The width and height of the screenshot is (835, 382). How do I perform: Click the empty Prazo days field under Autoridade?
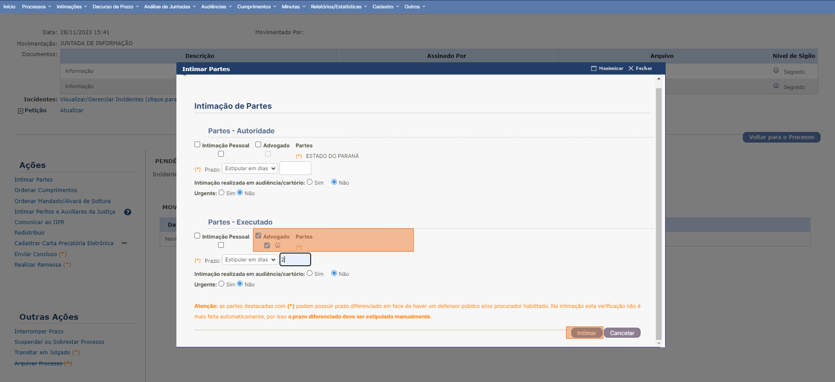tap(295, 168)
